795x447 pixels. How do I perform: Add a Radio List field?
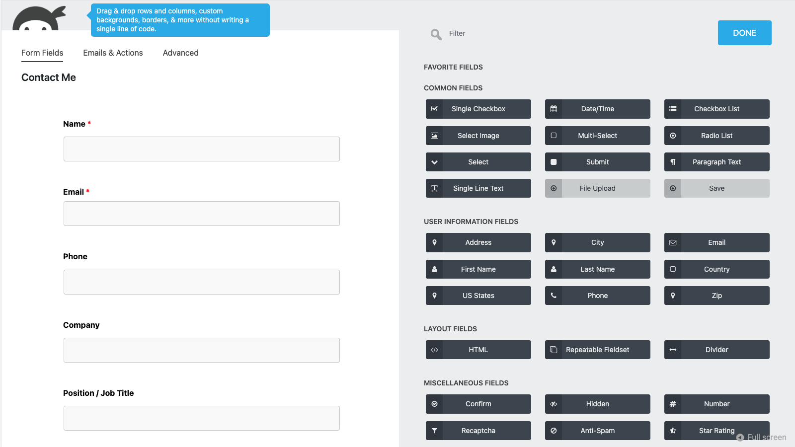716,136
